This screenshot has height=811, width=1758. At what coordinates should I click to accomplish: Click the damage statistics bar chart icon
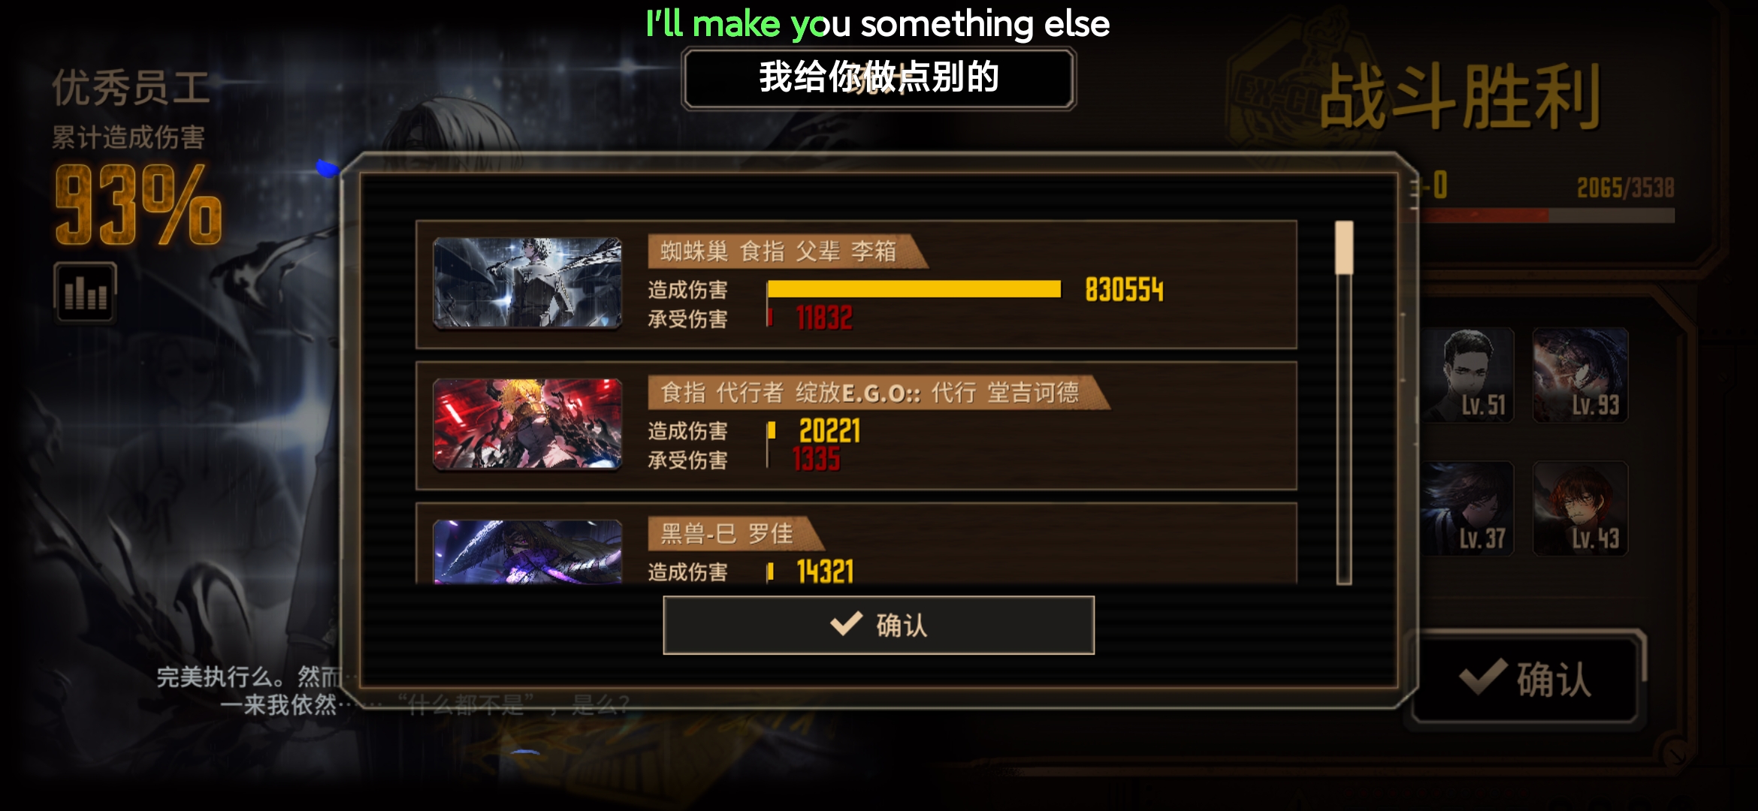pos(85,293)
